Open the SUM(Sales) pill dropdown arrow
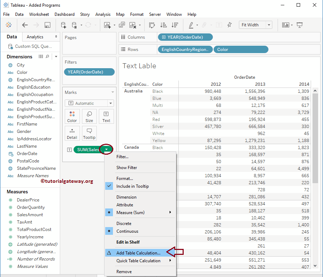323x277 pixels. 106,149
